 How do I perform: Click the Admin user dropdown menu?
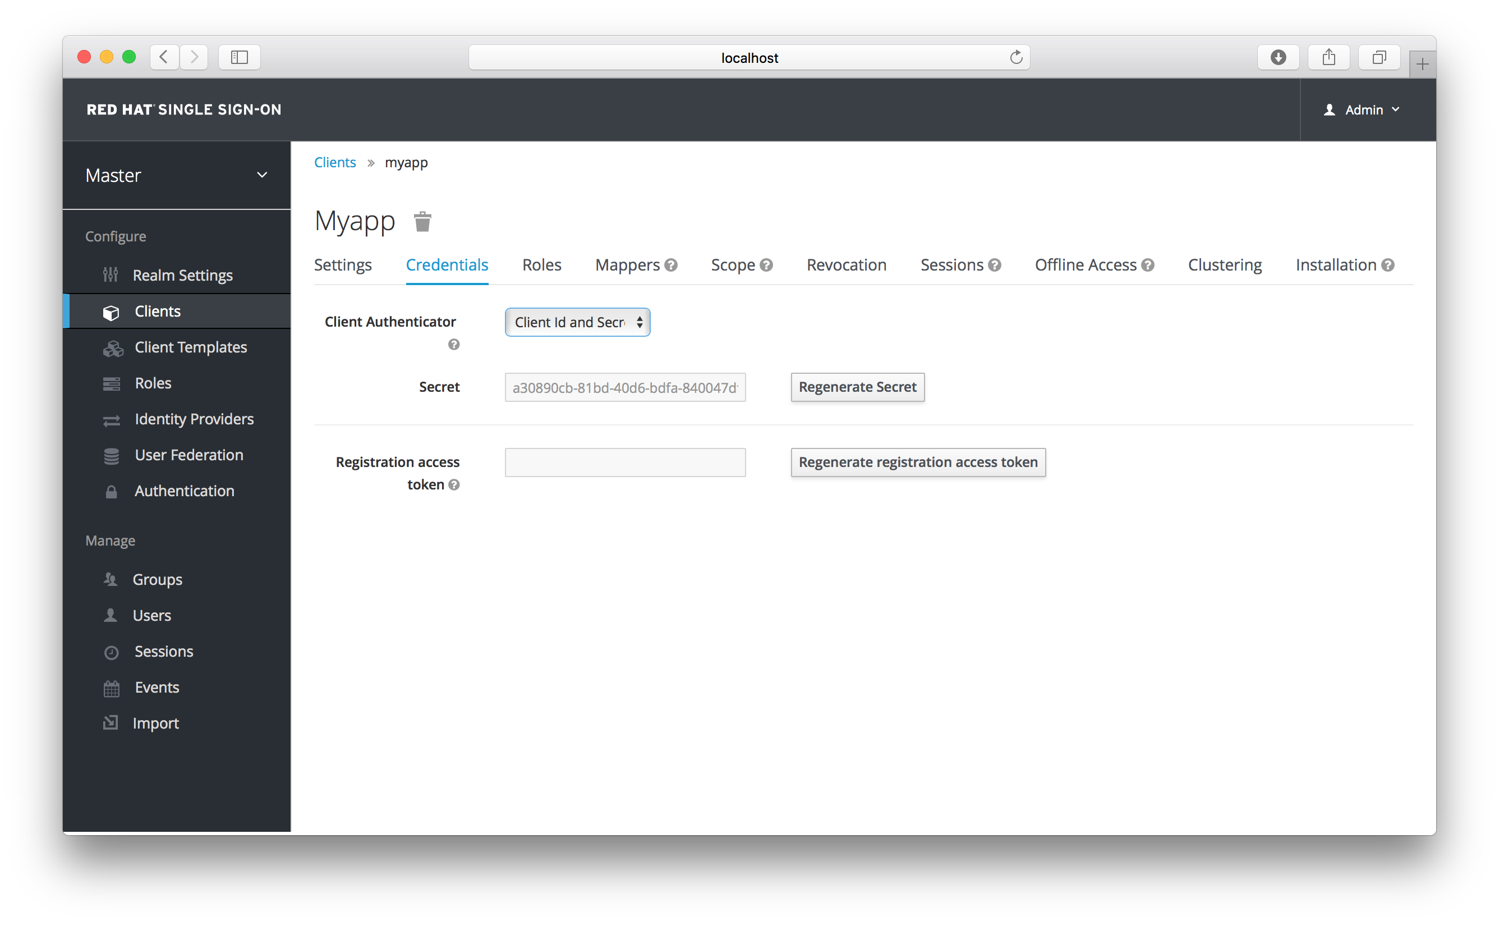pyautogui.click(x=1360, y=109)
